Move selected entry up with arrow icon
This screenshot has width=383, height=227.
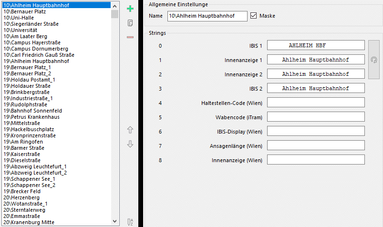130,130
